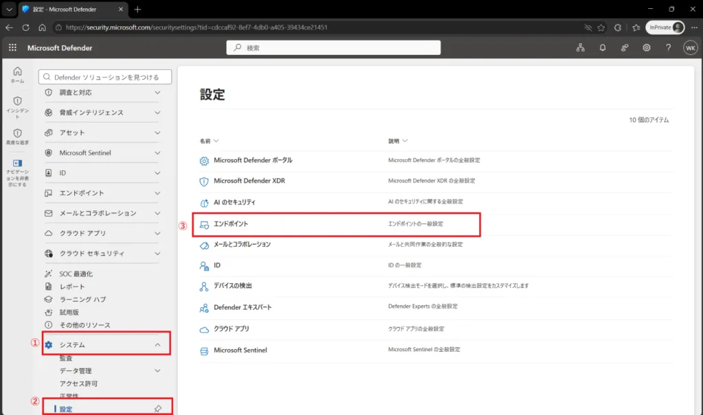Open browser menu three dots
The height and width of the screenshot is (415, 703).
[695, 27]
